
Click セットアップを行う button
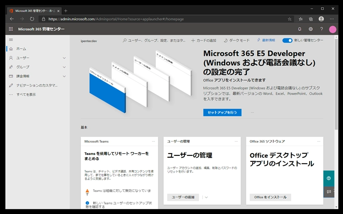click(222, 113)
